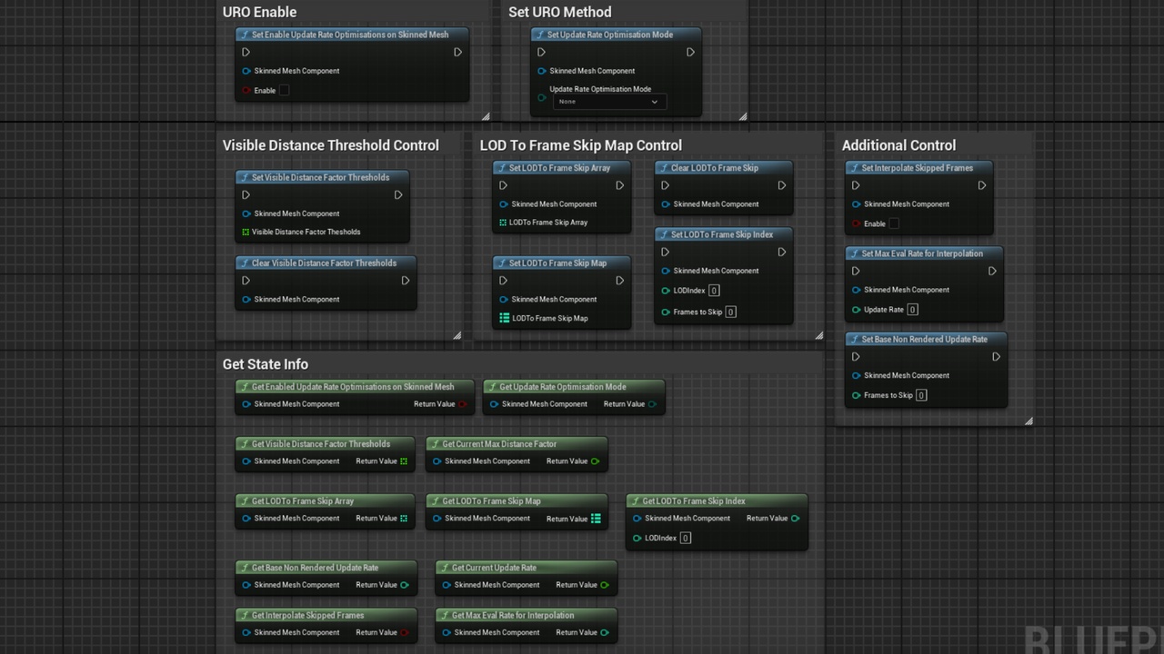Screen dimensions: 1164x654
Task: Click output exec pin of Set Base Non Rendered Update Rate
Action: click(x=996, y=357)
